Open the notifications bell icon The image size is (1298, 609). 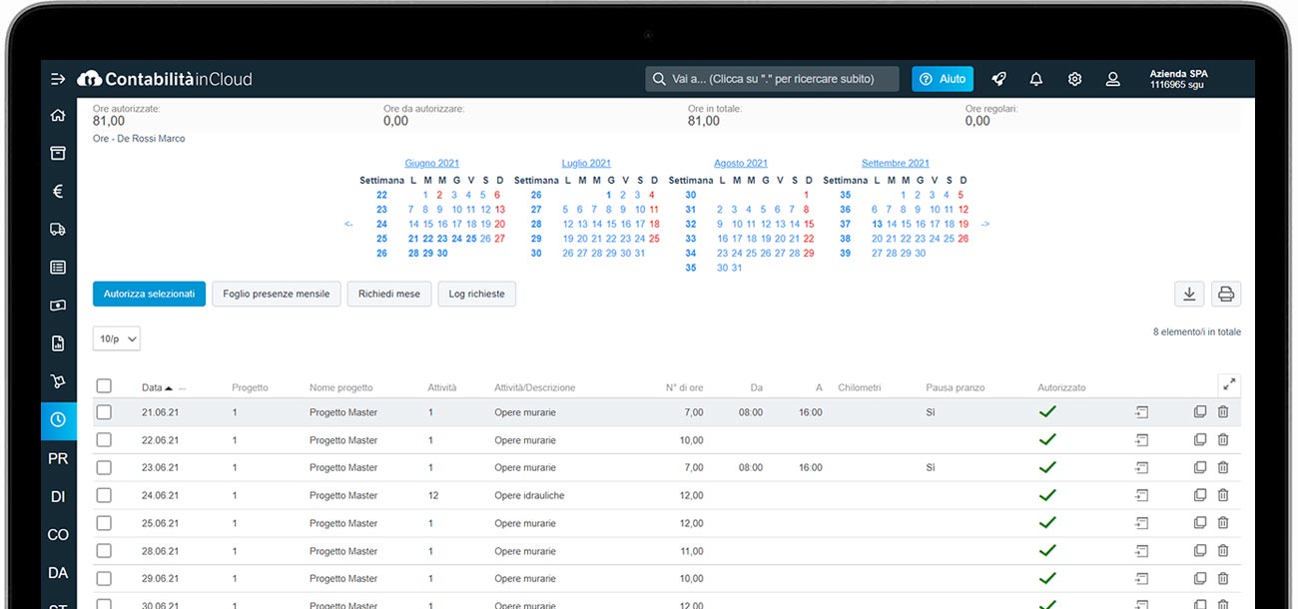[1036, 79]
